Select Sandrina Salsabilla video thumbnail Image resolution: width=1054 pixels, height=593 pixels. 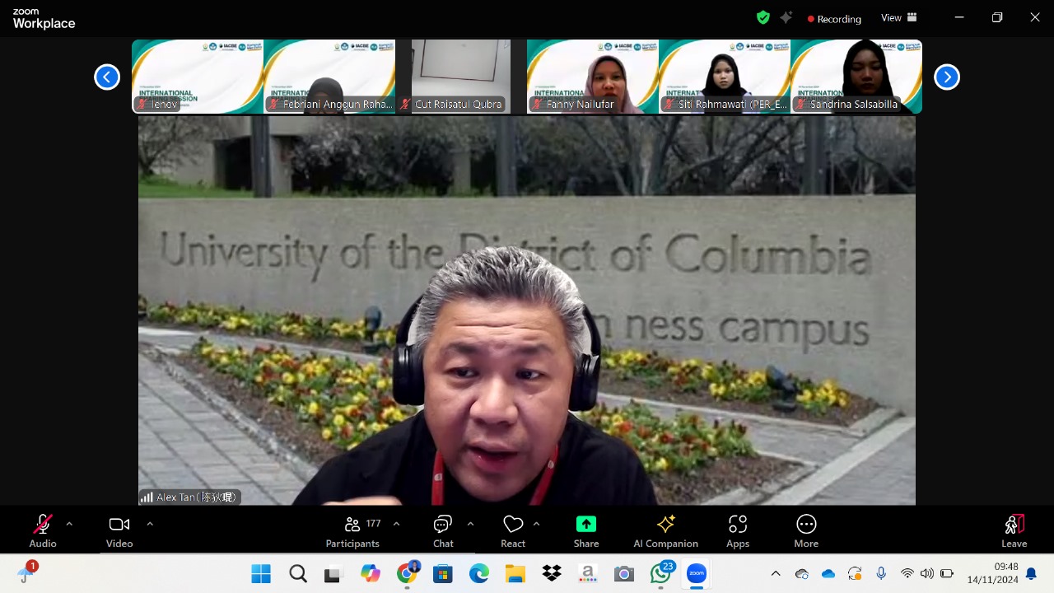point(856,77)
